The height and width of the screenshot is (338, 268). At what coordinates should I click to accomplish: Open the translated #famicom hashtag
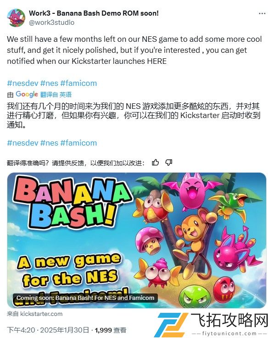[78, 143]
